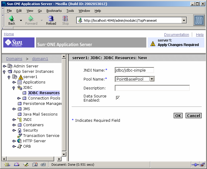Expand the JMS tree node
Image resolution: width=207 pixels, height=169 pixels.
coord(14,109)
